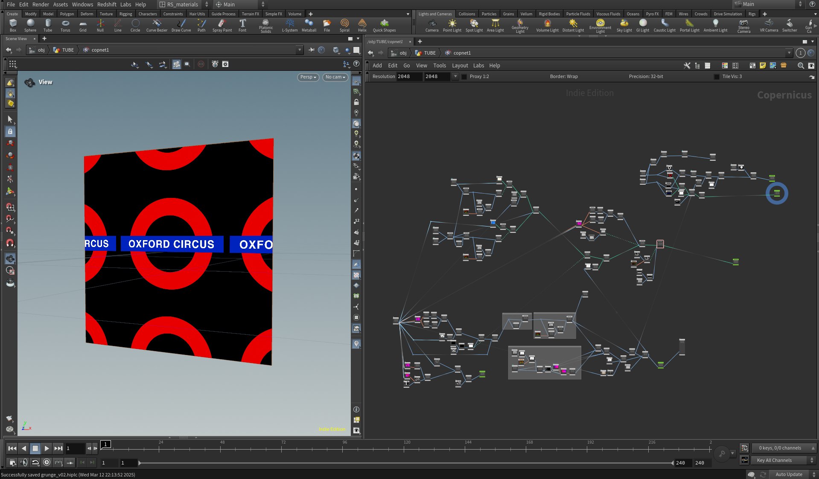Select the Box shelf tool
This screenshot has width=819, height=479.
point(13,26)
